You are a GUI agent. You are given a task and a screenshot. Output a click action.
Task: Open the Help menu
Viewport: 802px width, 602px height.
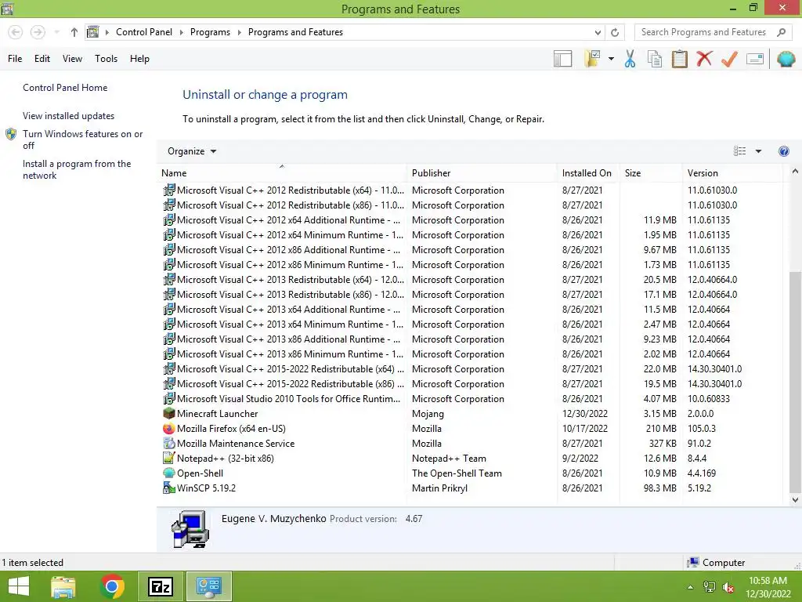[x=139, y=58]
